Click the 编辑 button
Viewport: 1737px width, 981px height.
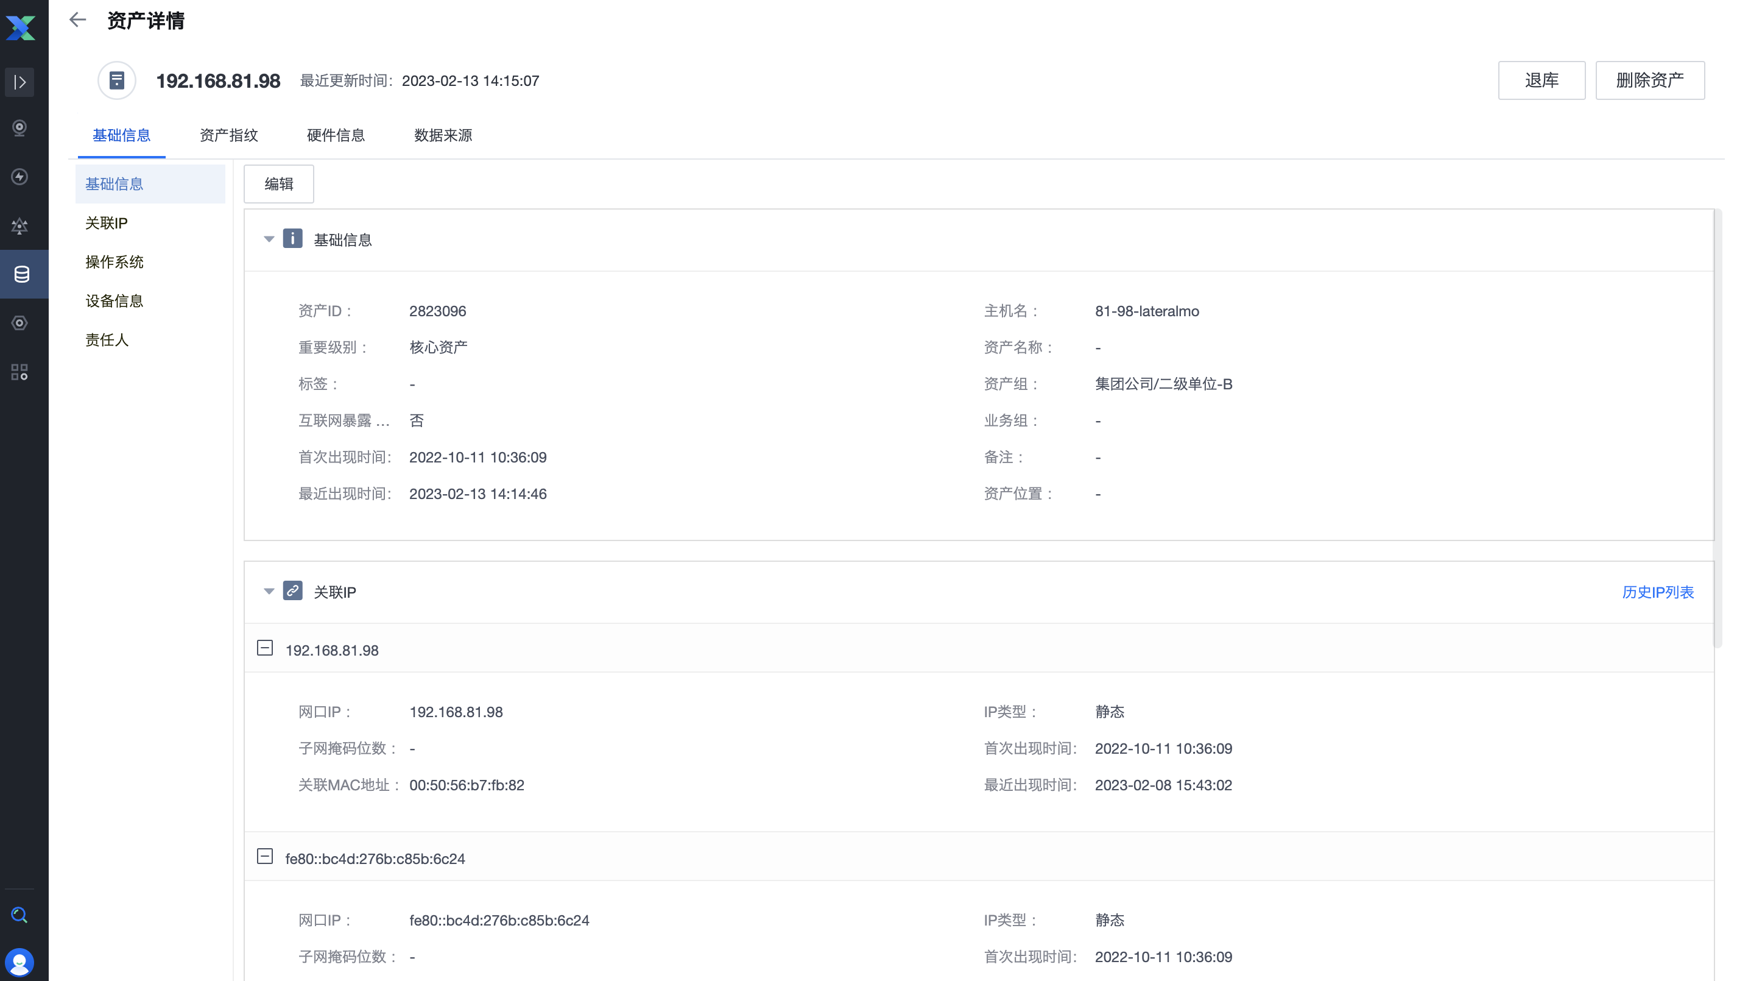[x=278, y=183]
